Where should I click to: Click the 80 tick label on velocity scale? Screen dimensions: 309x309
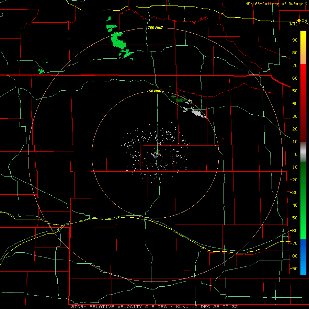pyautogui.click(x=295, y=53)
